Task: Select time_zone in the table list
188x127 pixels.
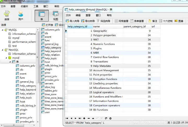Action: coord(49,94)
